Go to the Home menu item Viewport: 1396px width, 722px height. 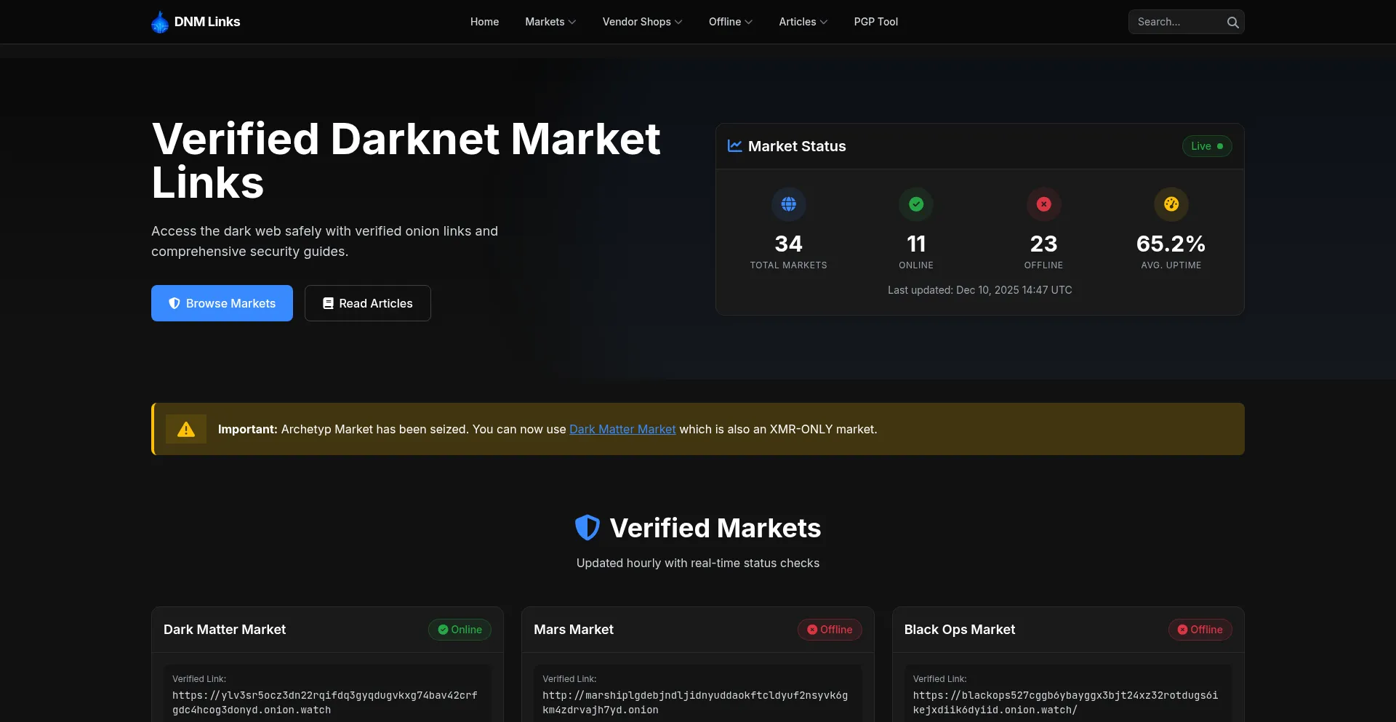484,22
